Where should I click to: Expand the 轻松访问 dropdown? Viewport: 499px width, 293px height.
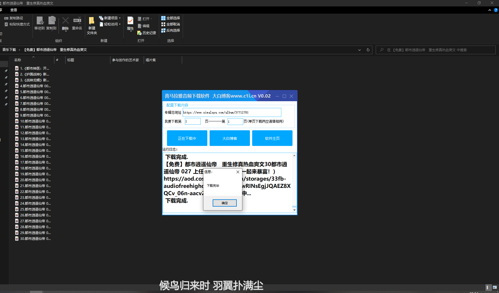pos(120,24)
